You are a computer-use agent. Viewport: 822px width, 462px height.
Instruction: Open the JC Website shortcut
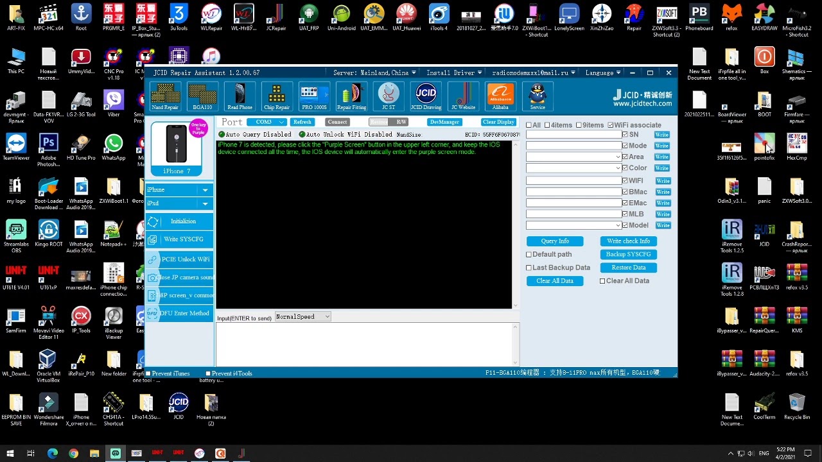pos(463,96)
